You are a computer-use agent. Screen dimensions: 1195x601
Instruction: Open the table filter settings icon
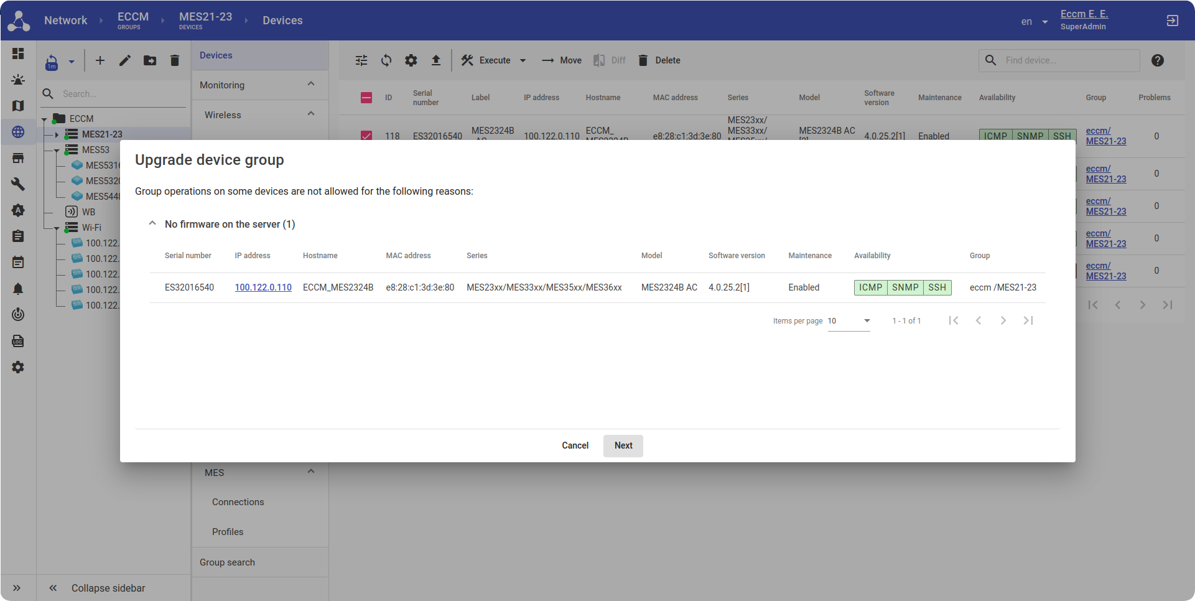click(361, 60)
